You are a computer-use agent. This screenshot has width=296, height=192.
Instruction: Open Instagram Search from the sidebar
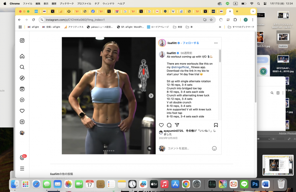(x=22, y=67)
